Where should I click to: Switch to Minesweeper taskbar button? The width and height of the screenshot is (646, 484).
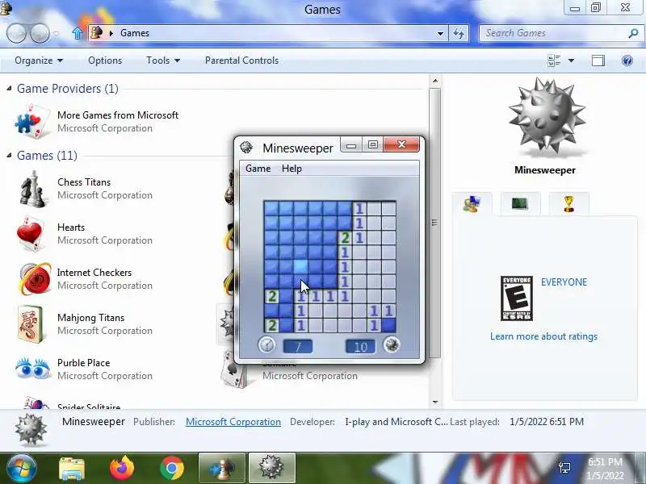pos(272,468)
